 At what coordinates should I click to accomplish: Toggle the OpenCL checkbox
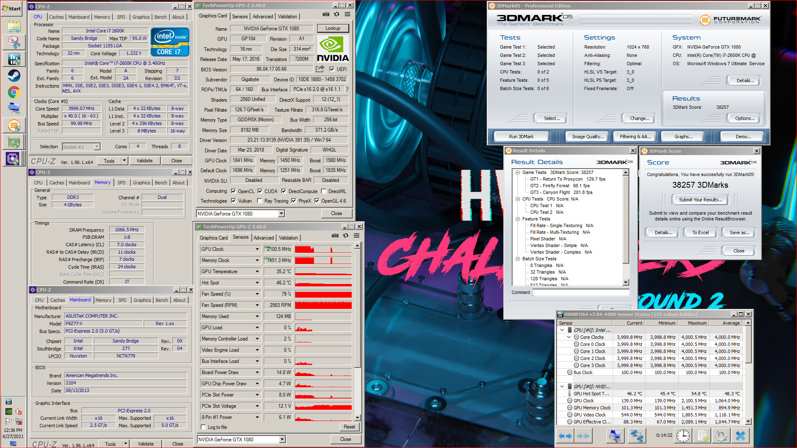233,191
